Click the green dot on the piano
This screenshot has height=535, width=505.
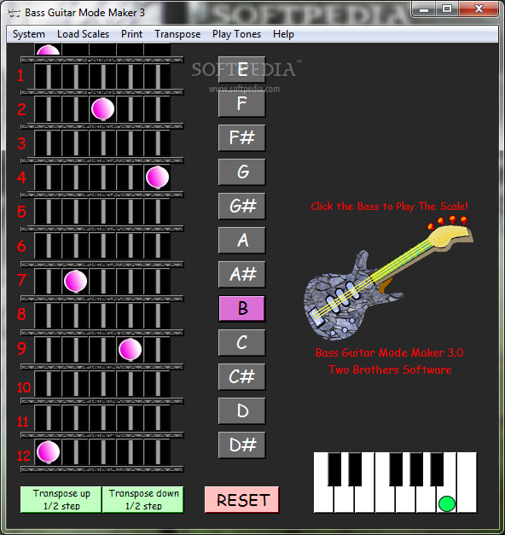[447, 503]
